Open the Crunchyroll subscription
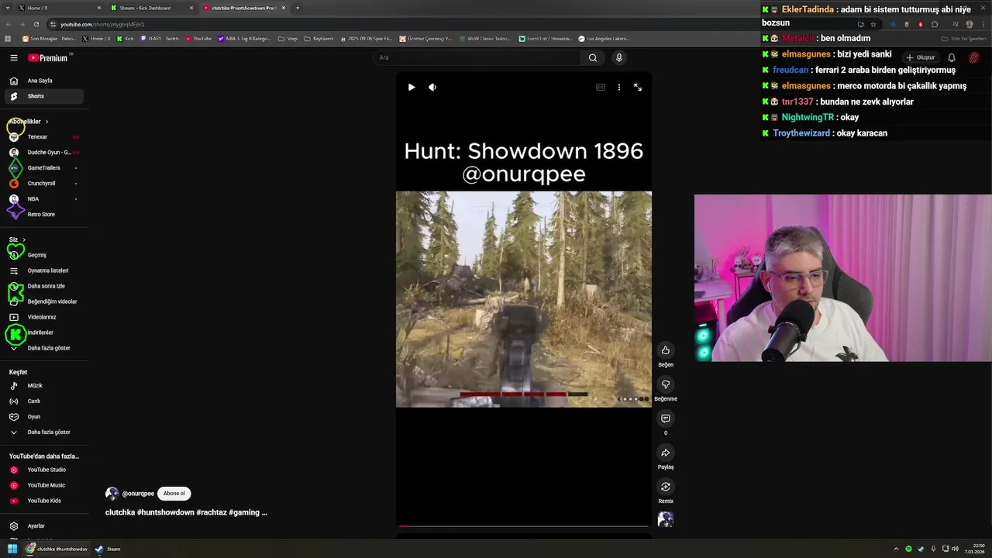Screen dimensions: 992x558 pos(43,184)
